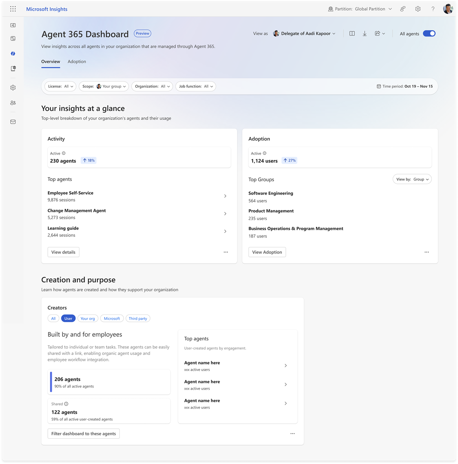Select the Product Management group row
The height and width of the screenshot is (464, 458).
(x=340, y=214)
